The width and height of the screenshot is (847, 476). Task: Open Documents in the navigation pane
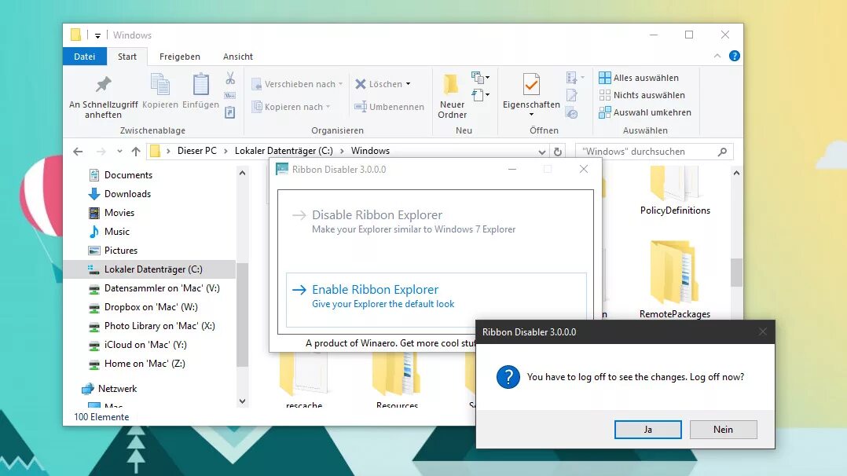(x=128, y=175)
